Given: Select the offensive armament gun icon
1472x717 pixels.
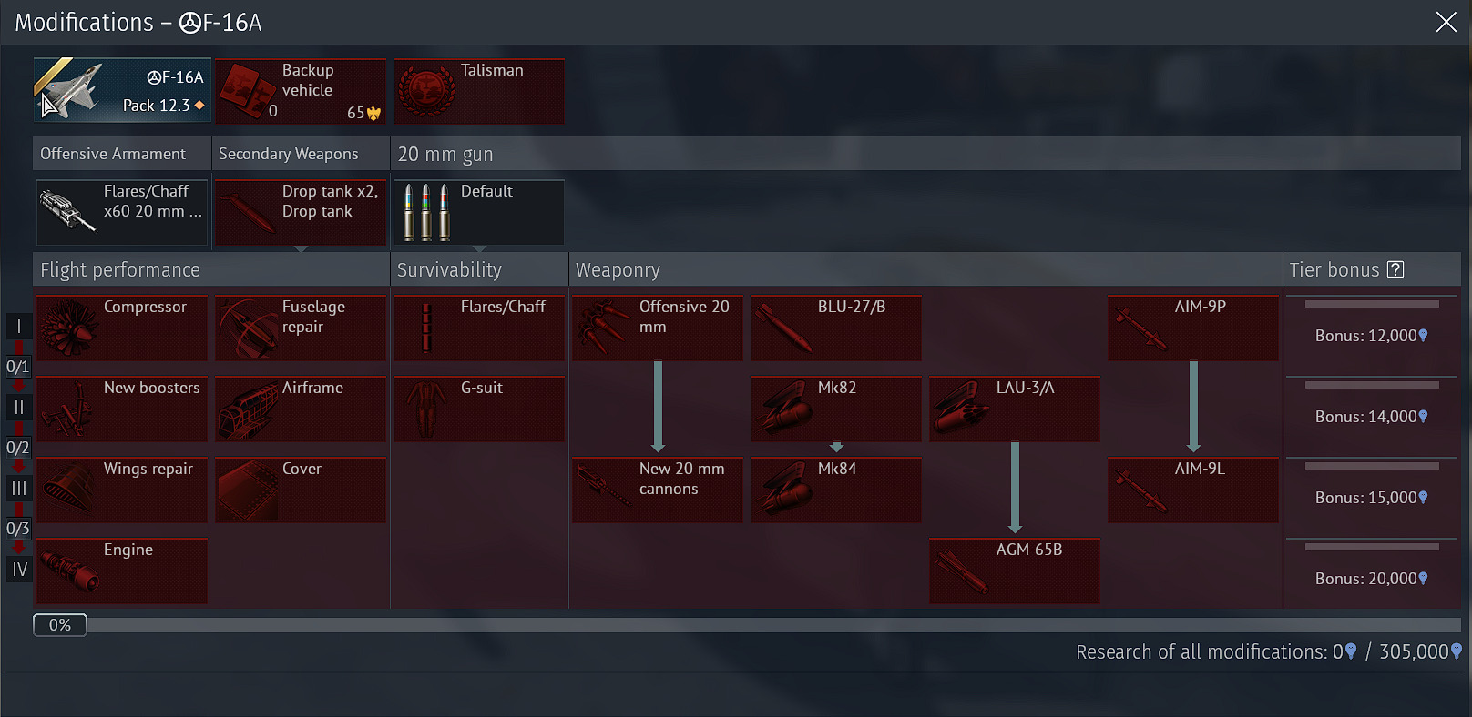Looking at the screenshot, I should pos(69,212).
